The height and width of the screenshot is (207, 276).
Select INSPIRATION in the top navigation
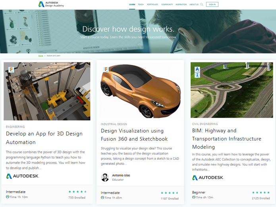tap(181, 4)
